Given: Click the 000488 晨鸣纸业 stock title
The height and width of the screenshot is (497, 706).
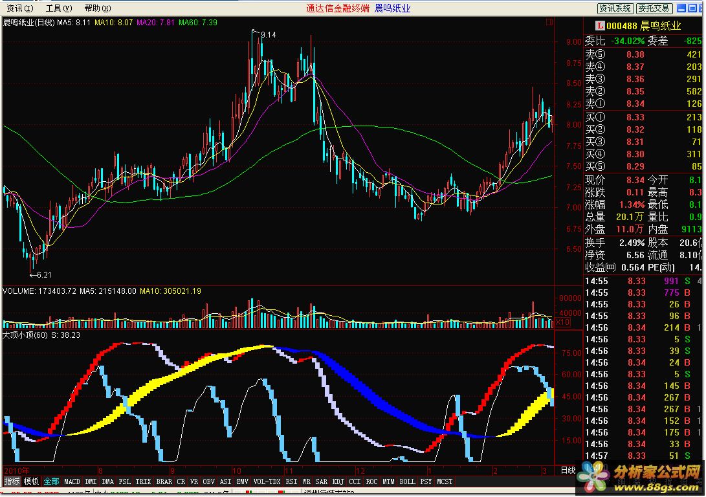Looking at the screenshot, I should pyautogui.click(x=644, y=26).
